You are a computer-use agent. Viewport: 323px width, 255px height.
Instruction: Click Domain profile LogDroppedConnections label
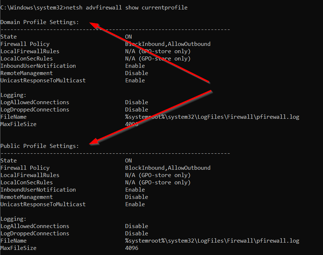click(x=35, y=110)
